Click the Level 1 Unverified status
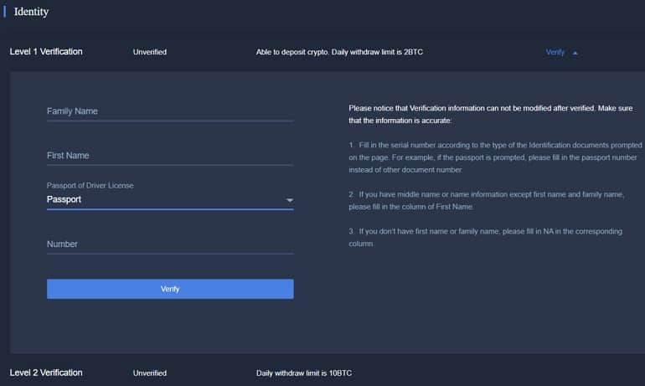Image resolution: width=645 pixels, height=386 pixels. tap(149, 52)
